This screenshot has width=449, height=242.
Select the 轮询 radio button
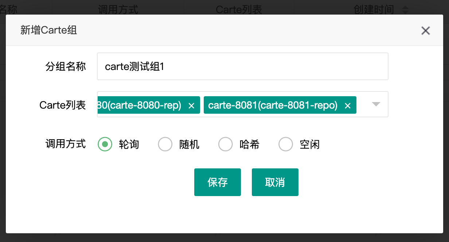pos(105,144)
